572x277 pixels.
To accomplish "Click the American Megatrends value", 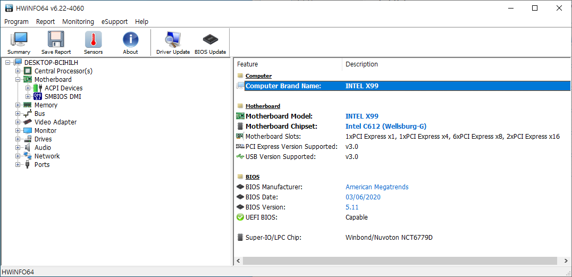I will [377, 187].
